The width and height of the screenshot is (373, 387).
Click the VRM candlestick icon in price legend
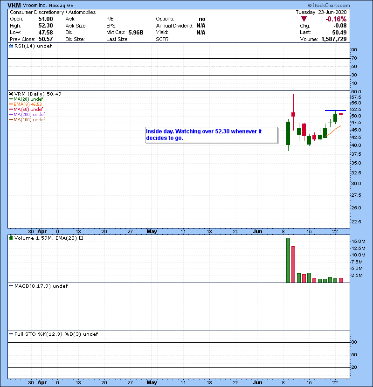click(11, 94)
